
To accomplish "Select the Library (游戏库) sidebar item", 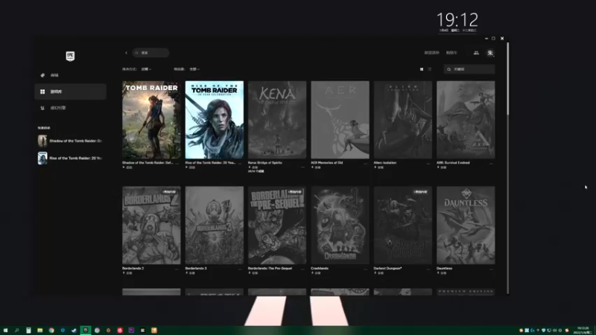I will click(70, 92).
